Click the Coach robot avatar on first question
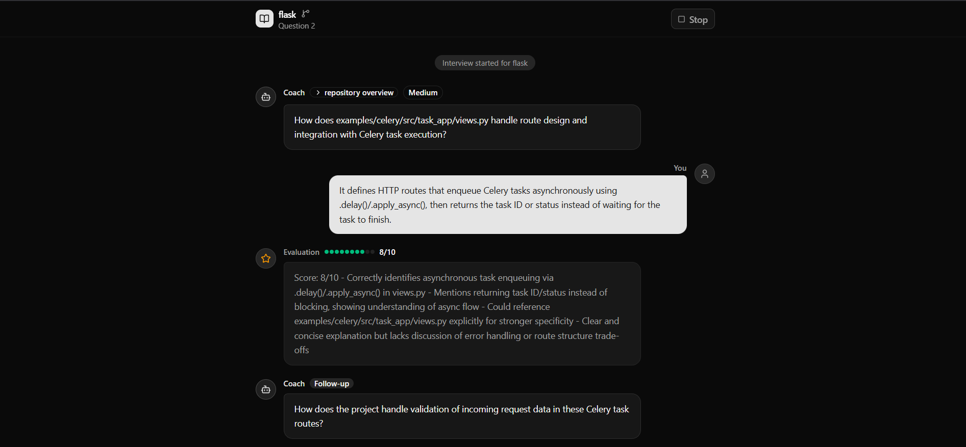The width and height of the screenshot is (966, 447). [266, 97]
